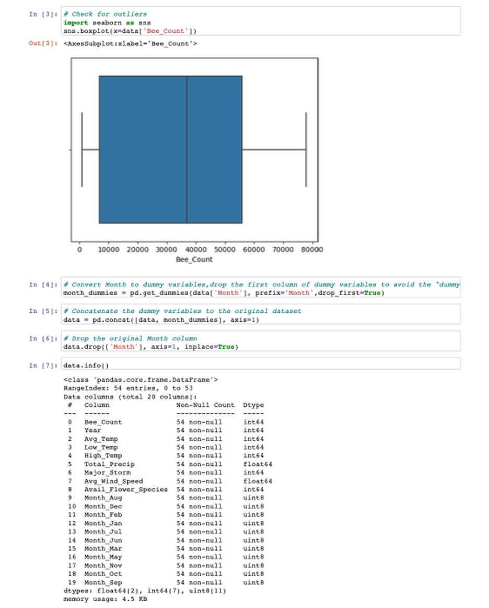Click the boxplot median line
The width and height of the screenshot is (489, 608).
[187, 150]
